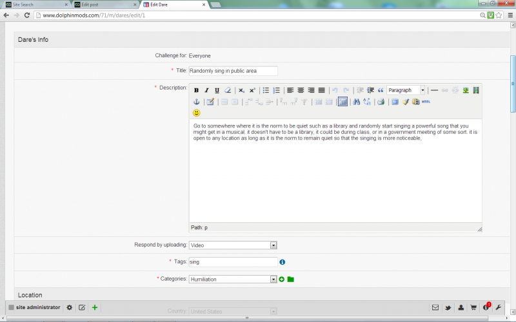This screenshot has width=516, height=322.
Task: Click the Title input field
Action: pos(233,71)
